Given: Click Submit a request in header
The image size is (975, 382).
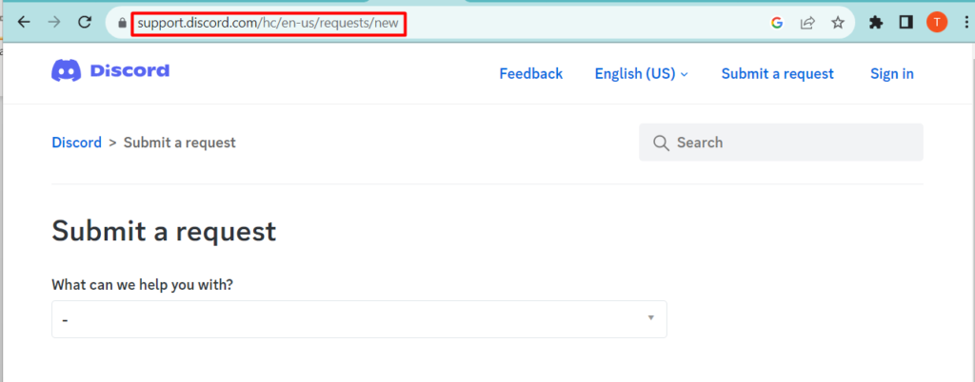Looking at the screenshot, I should [x=777, y=74].
